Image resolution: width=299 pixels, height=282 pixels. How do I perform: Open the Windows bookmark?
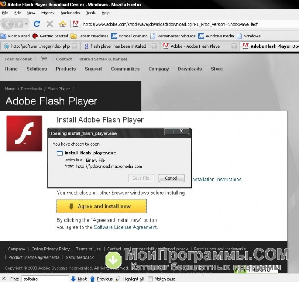click(249, 36)
